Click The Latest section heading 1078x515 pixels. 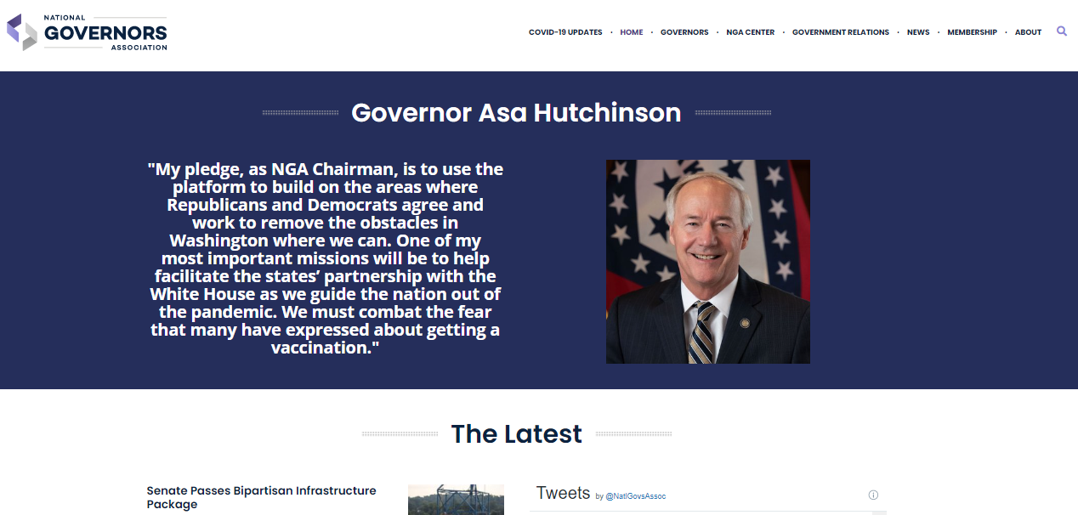coord(516,433)
